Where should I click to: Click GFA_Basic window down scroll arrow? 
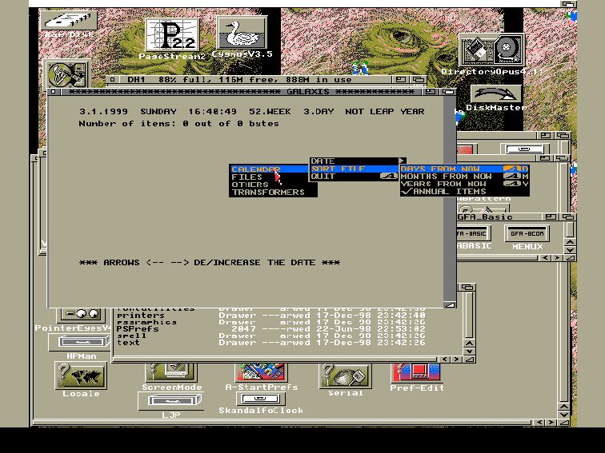point(570,250)
